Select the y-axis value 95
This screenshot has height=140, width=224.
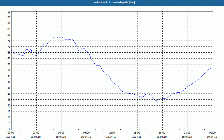[9, 17]
